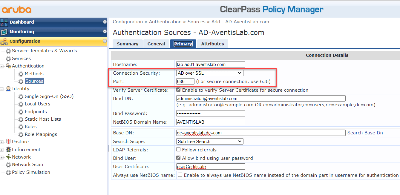
Task: Open the Search Scope dropdown
Action: (210, 141)
